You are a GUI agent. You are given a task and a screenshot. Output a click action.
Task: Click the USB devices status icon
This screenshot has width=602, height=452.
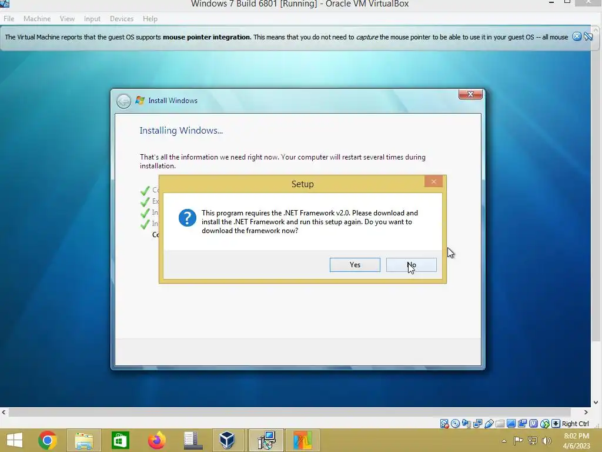tap(489, 424)
